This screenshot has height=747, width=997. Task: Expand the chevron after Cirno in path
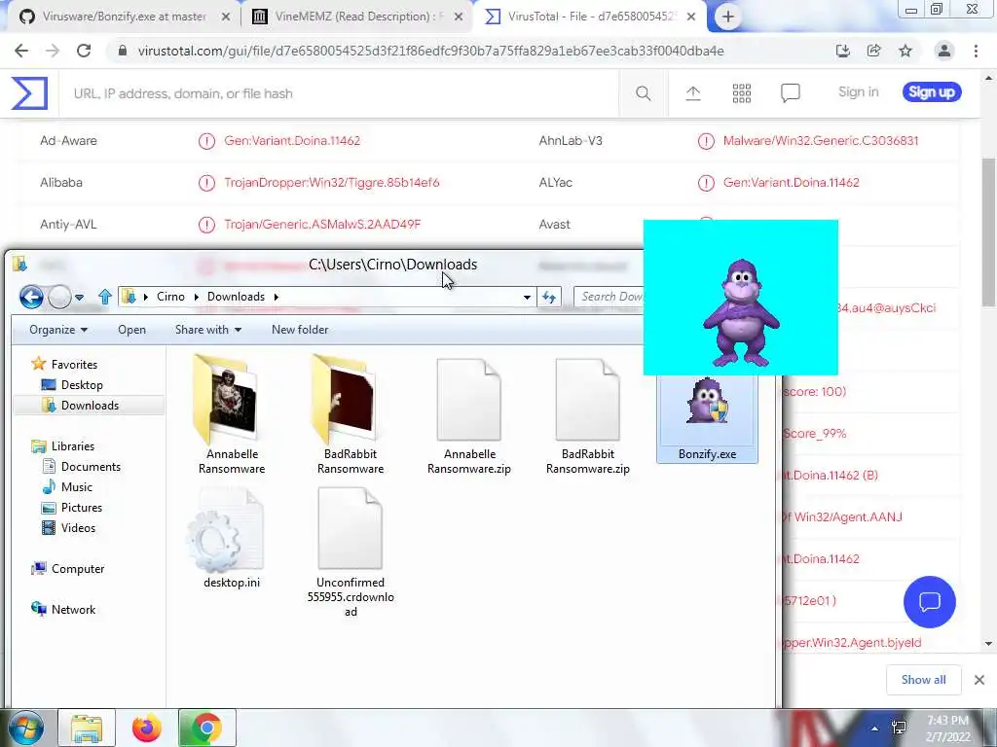click(196, 297)
